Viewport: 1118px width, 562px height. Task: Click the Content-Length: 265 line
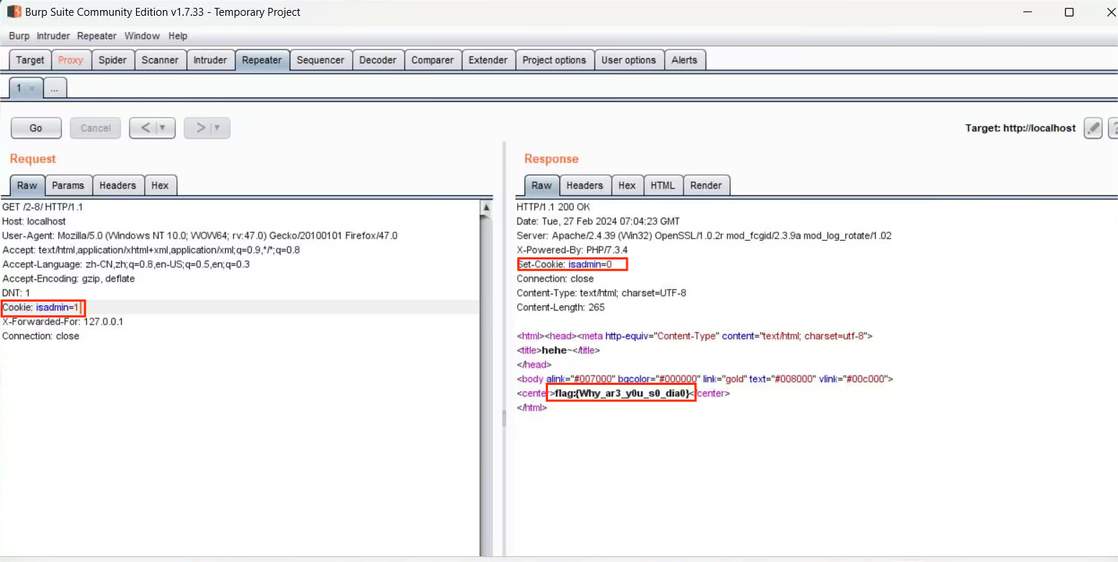561,308
